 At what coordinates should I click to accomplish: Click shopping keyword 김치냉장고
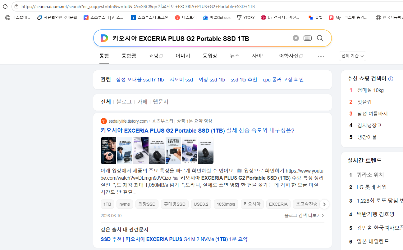pos(369,125)
